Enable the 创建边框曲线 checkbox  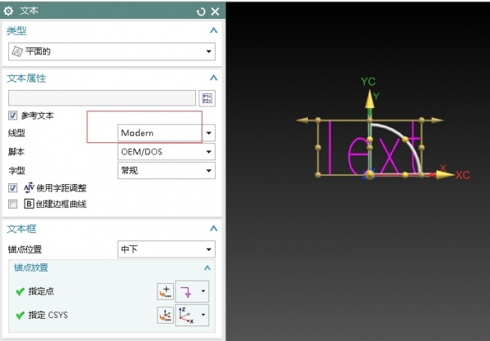tap(12, 204)
